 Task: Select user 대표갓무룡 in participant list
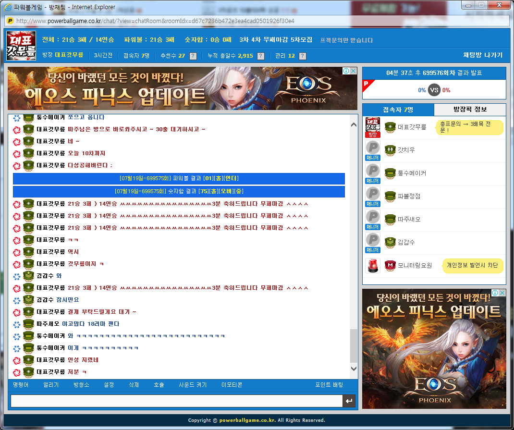pos(412,127)
